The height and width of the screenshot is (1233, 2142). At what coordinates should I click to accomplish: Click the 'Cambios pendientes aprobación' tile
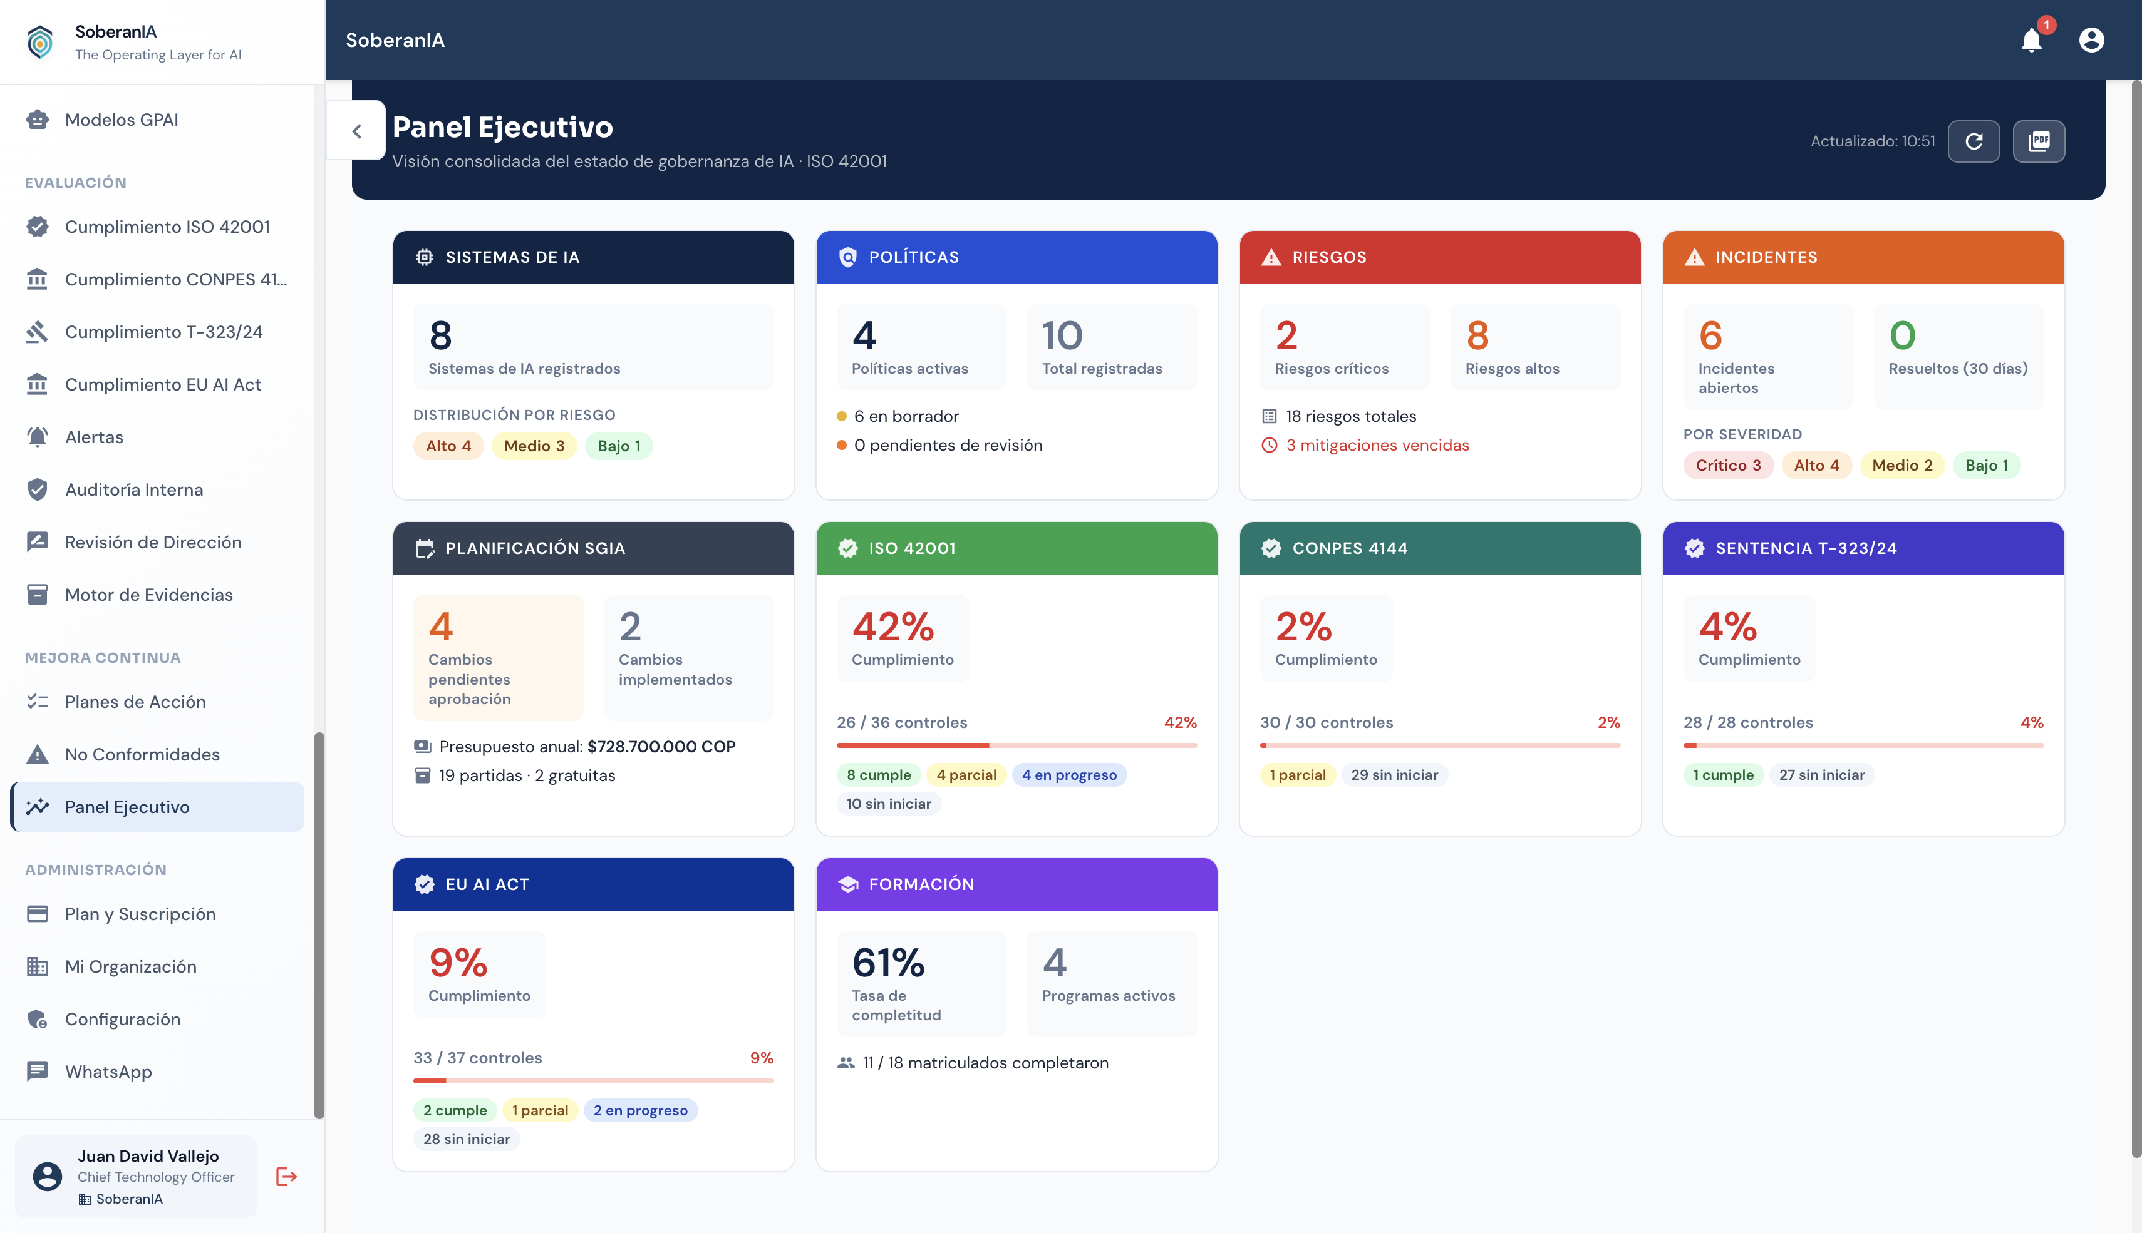coord(498,657)
